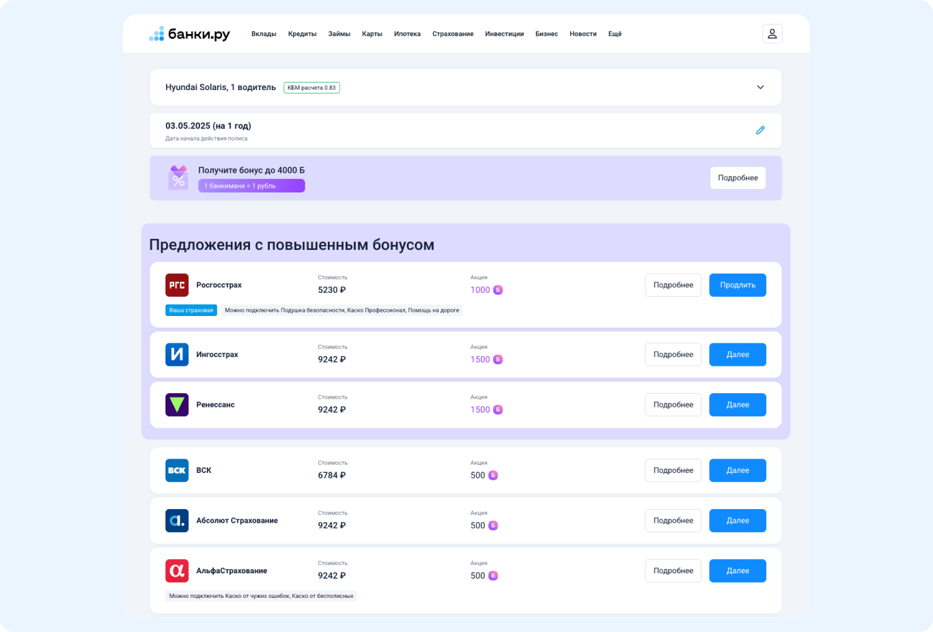The width and height of the screenshot is (933, 632).
Task: Click Подробнее for Ингосстрах
Action: (673, 354)
